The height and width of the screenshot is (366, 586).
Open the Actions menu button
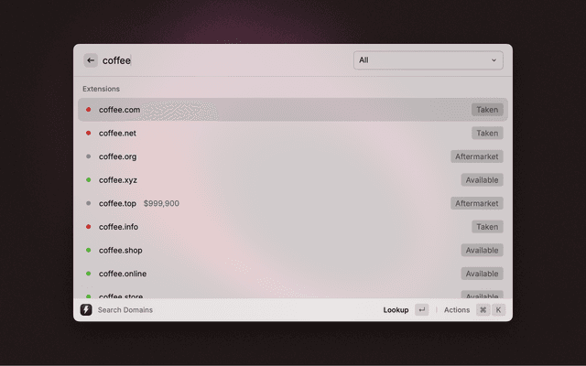click(457, 310)
